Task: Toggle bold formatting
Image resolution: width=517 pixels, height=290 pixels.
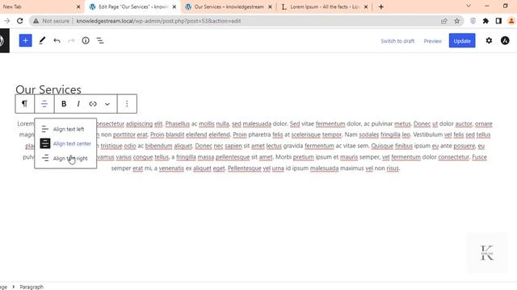Action: (x=64, y=104)
